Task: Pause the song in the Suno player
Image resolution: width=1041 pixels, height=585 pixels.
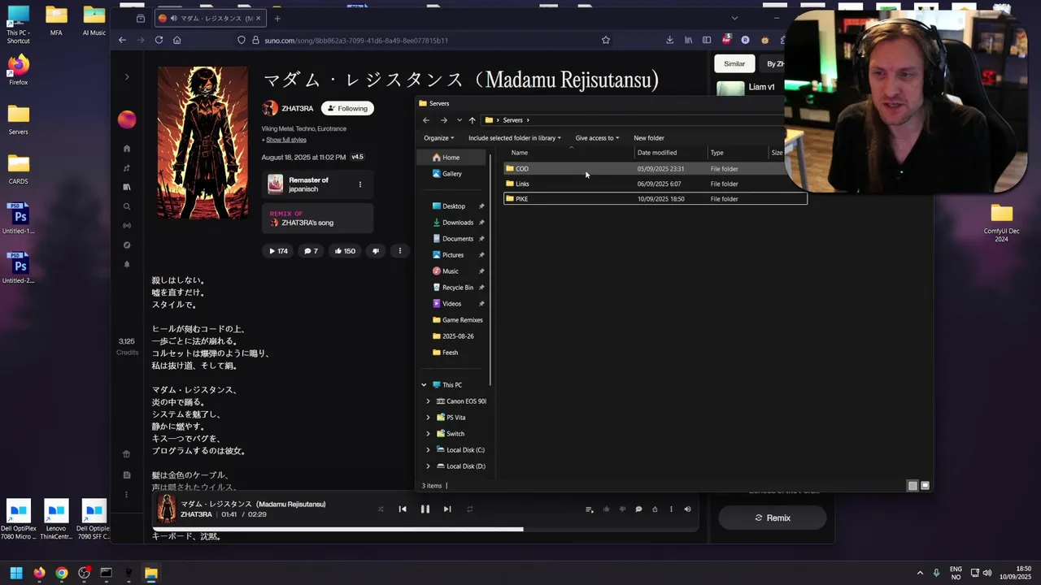Action: (x=425, y=509)
